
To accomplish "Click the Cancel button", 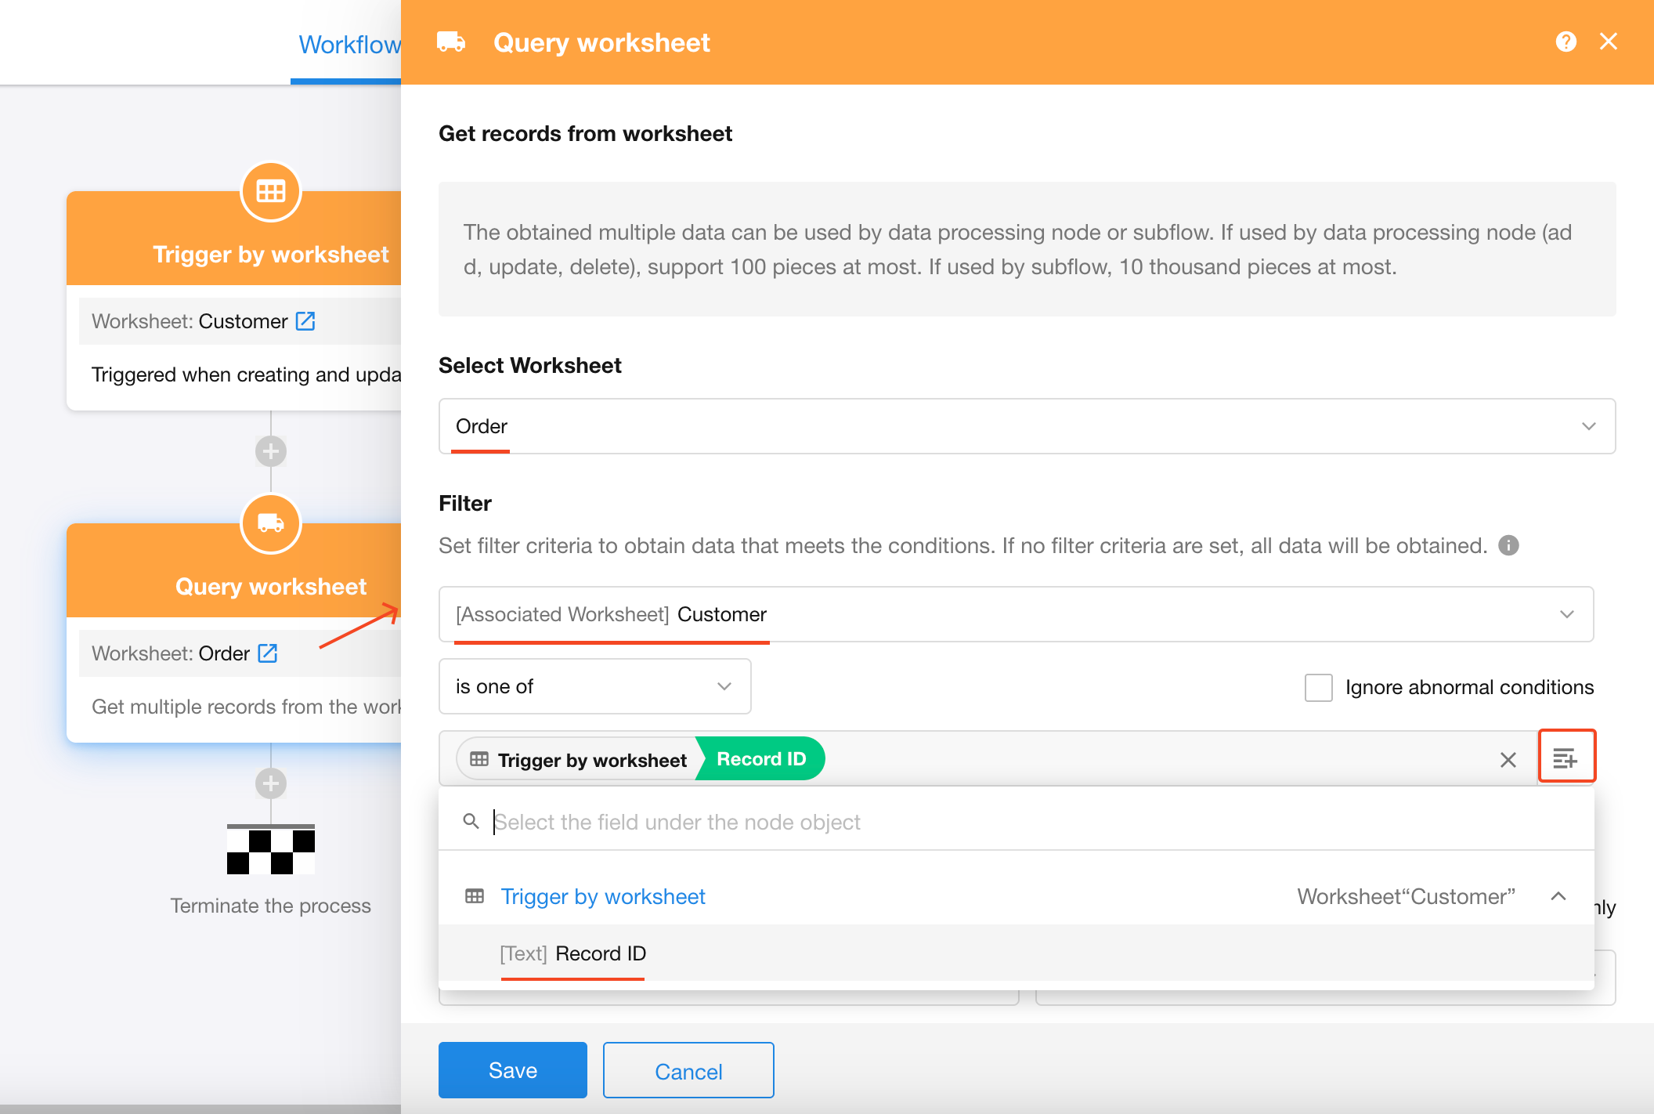I will click(x=688, y=1070).
